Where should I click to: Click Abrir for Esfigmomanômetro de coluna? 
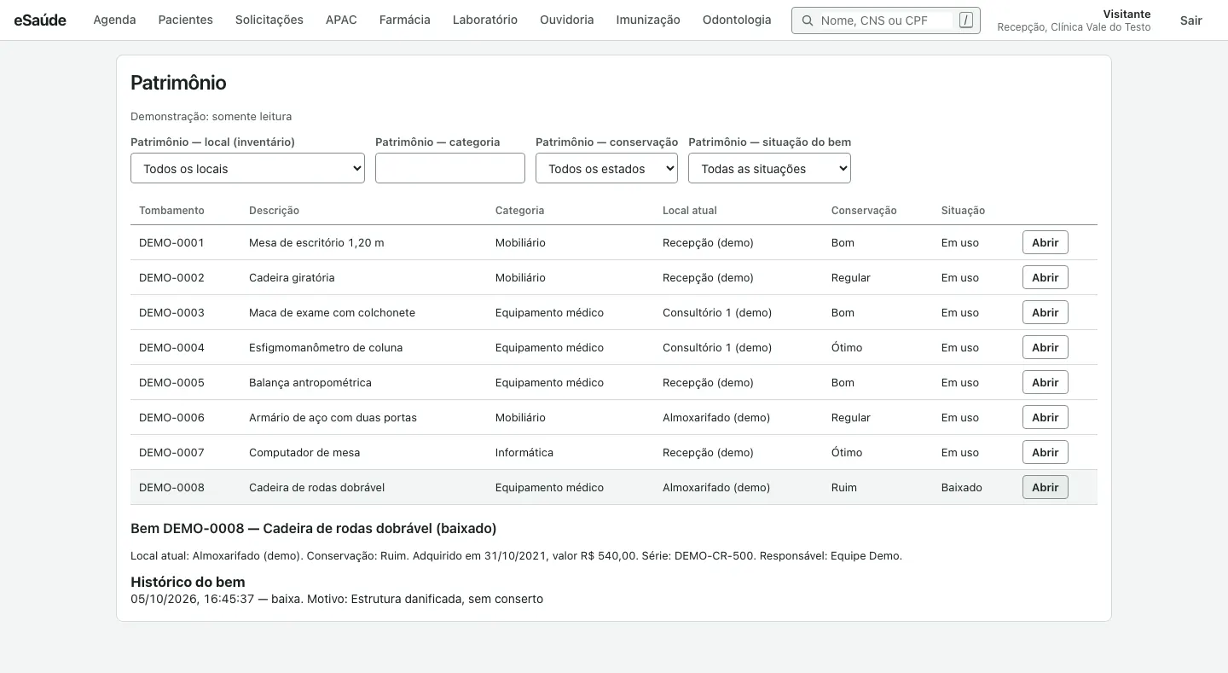(1046, 347)
